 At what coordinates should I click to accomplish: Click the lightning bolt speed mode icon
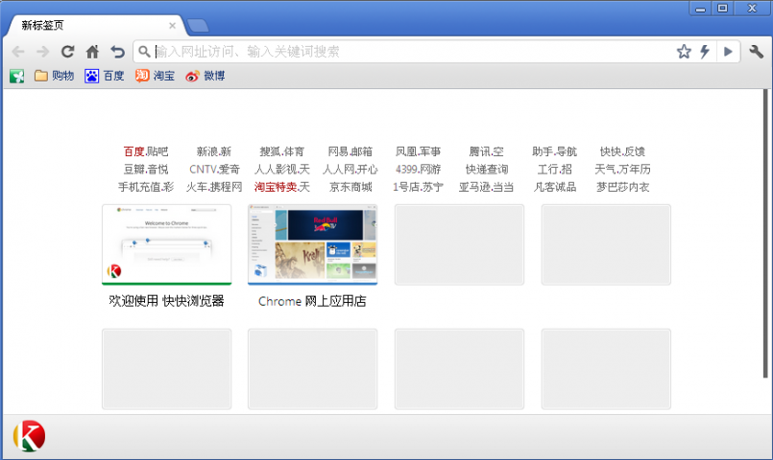click(x=705, y=52)
